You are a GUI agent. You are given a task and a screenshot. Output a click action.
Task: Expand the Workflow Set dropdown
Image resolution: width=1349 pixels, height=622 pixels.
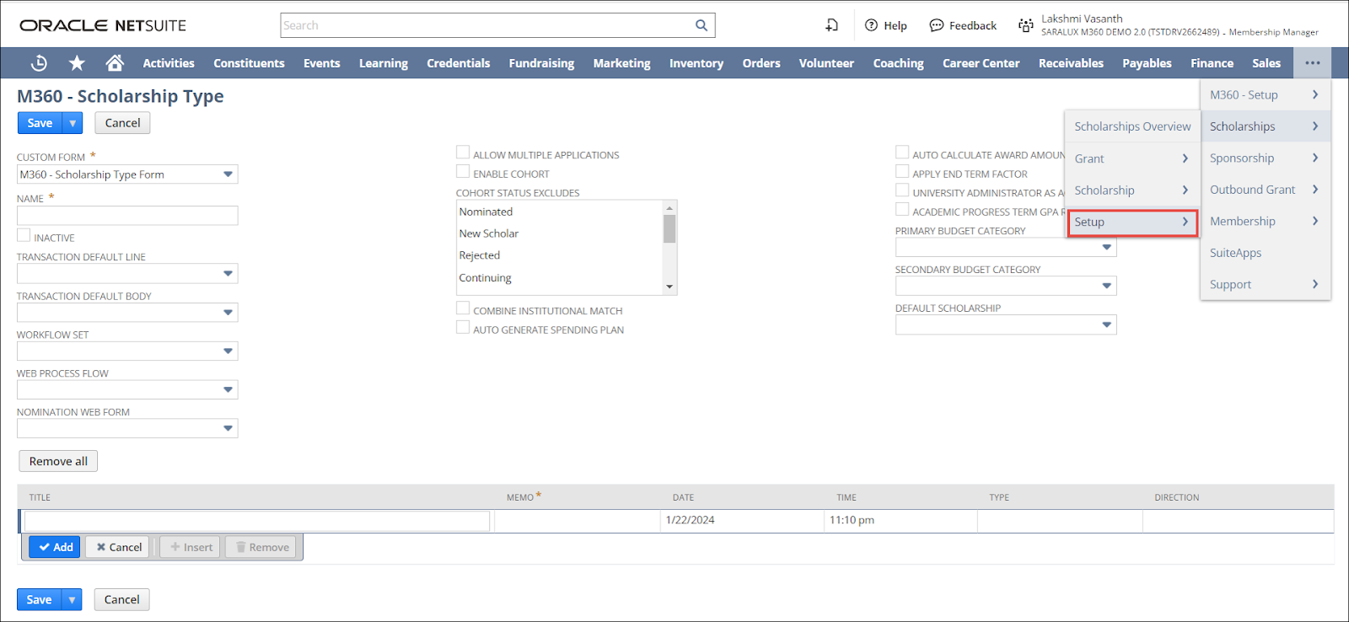point(228,351)
